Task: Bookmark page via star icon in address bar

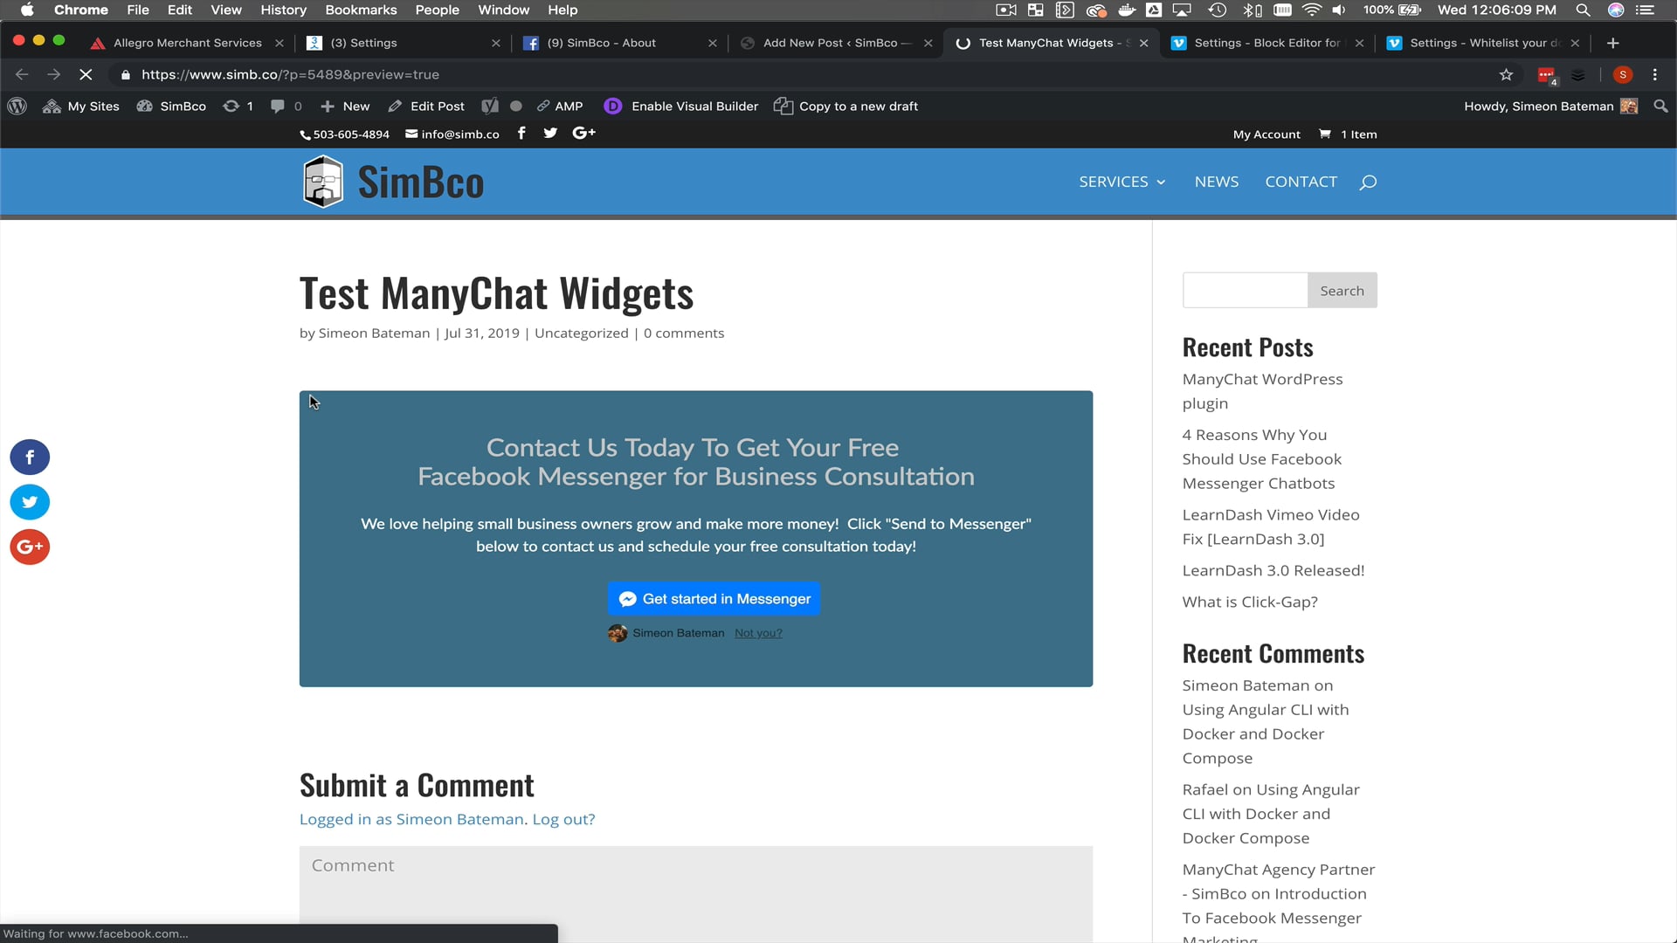Action: tap(1506, 75)
